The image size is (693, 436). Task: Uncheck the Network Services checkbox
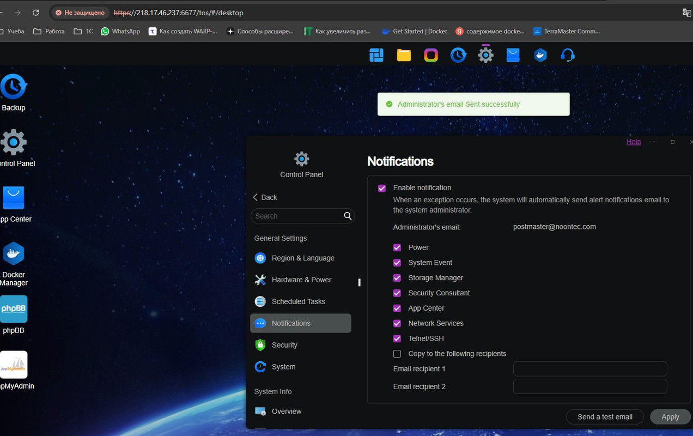tap(397, 323)
